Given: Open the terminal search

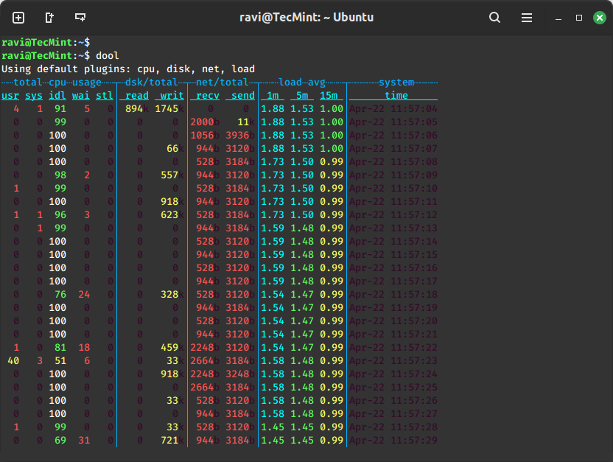Looking at the screenshot, I should pyautogui.click(x=494, y=18).
